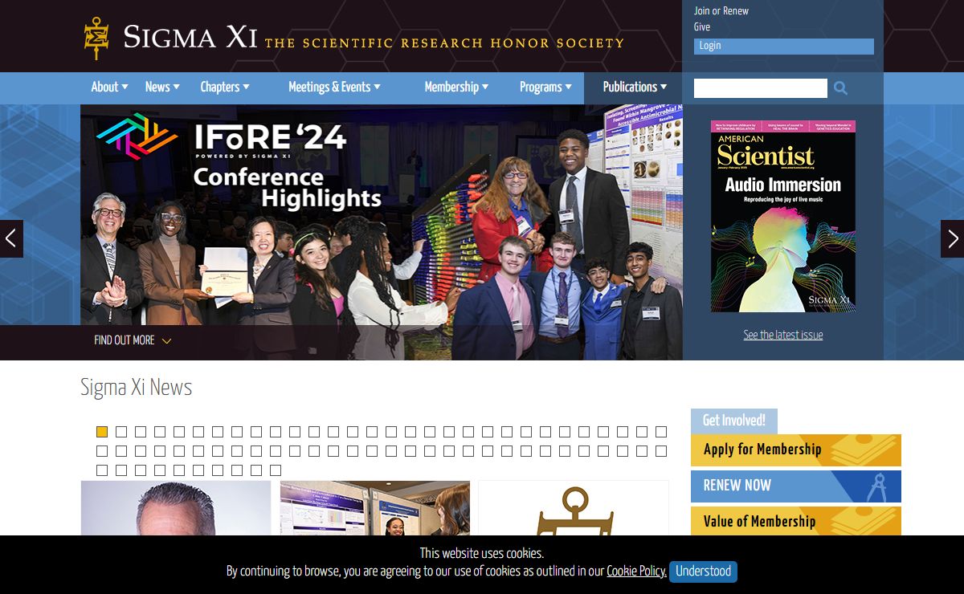Select last indicator in first row
The height and width of the screenshot is (594, 964).
[x=661, y=432]
